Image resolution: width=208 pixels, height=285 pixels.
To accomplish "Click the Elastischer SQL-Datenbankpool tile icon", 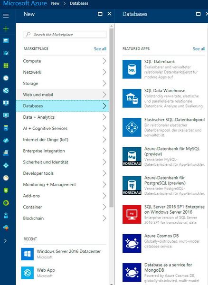I will (x=132, y=127).
